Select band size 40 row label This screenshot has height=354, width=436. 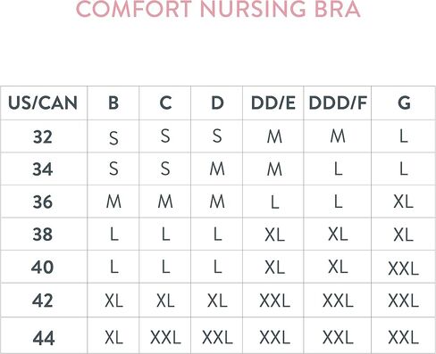click(43, 267)
